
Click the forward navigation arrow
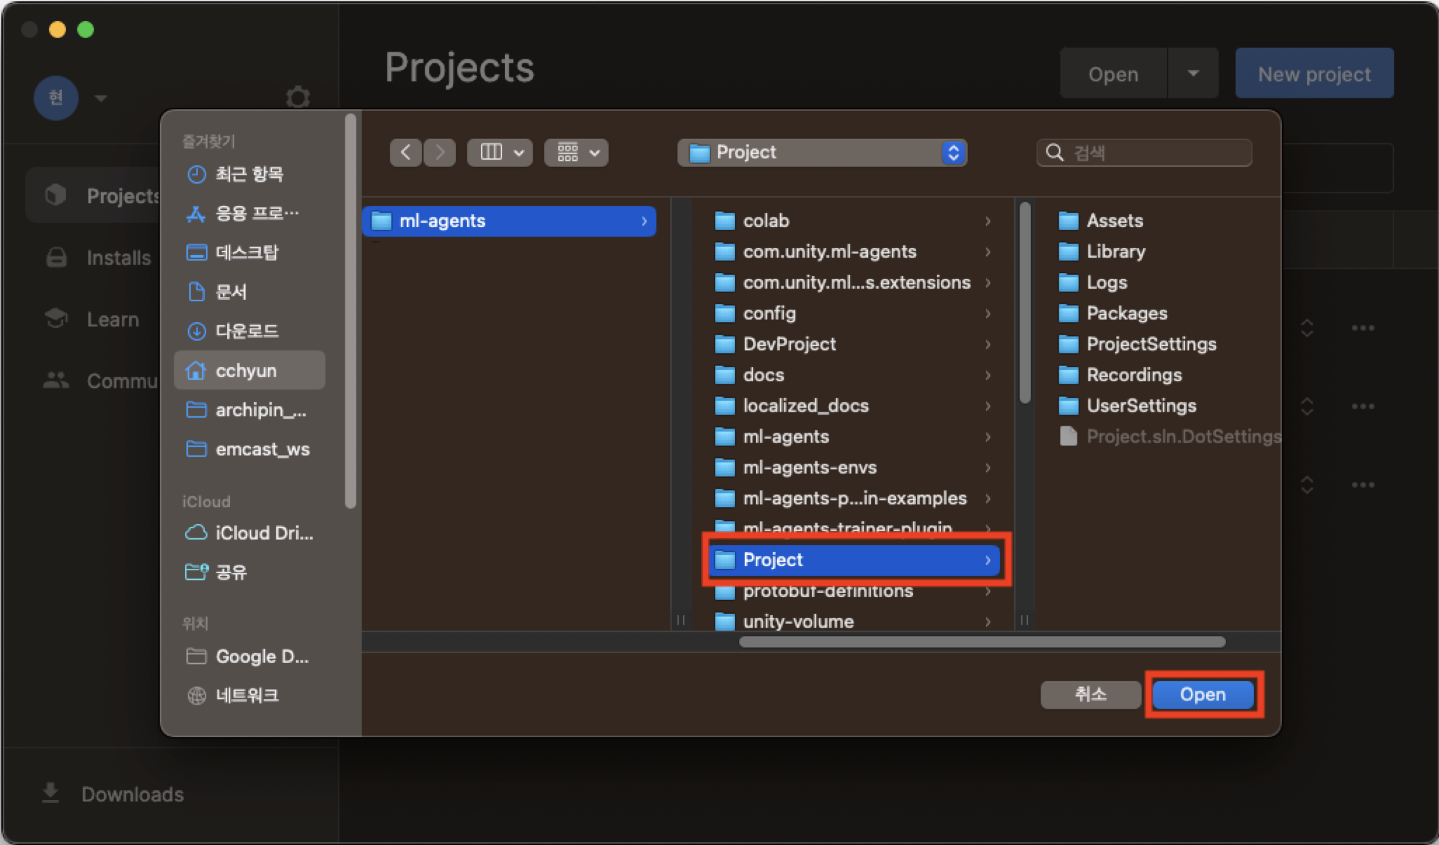[x=440, y=152]
